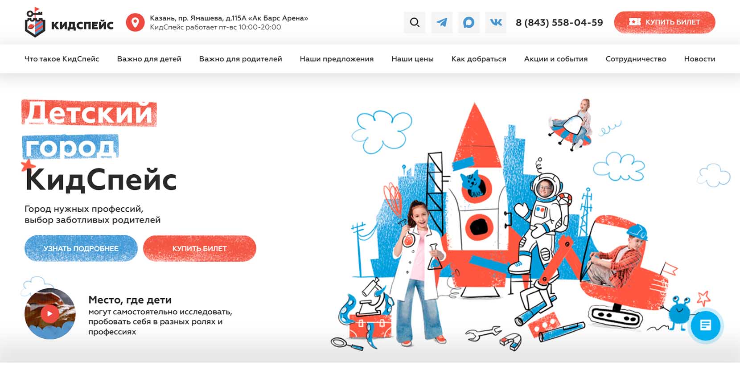The width and height of the screenshot is (740, 370).
Task: Select 'Важно для детей' menu item
Action: tap(149, 59)
